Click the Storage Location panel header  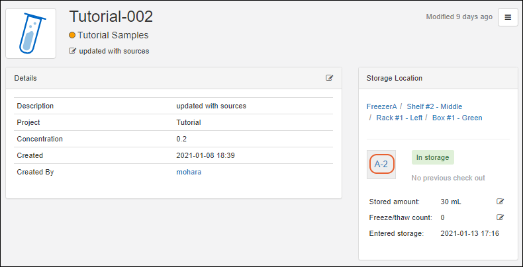[395, 78]
